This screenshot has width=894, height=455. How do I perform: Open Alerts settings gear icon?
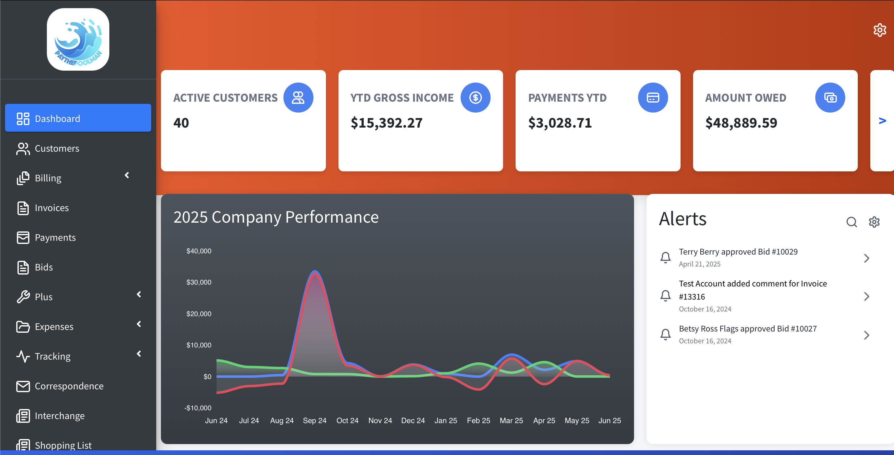tap(874, 222)
